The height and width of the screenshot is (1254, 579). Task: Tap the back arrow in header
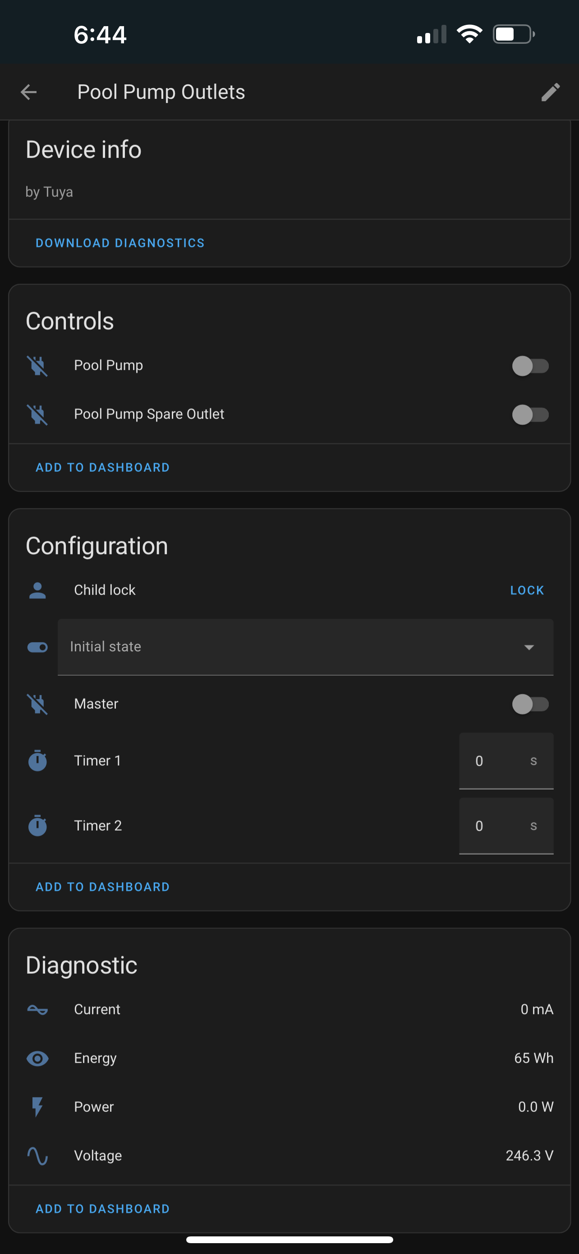(29, 92)
